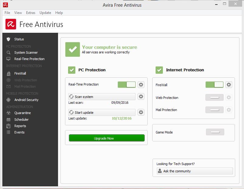
Task: Select Events in the sidebar
Action: [x=19, y=132]
